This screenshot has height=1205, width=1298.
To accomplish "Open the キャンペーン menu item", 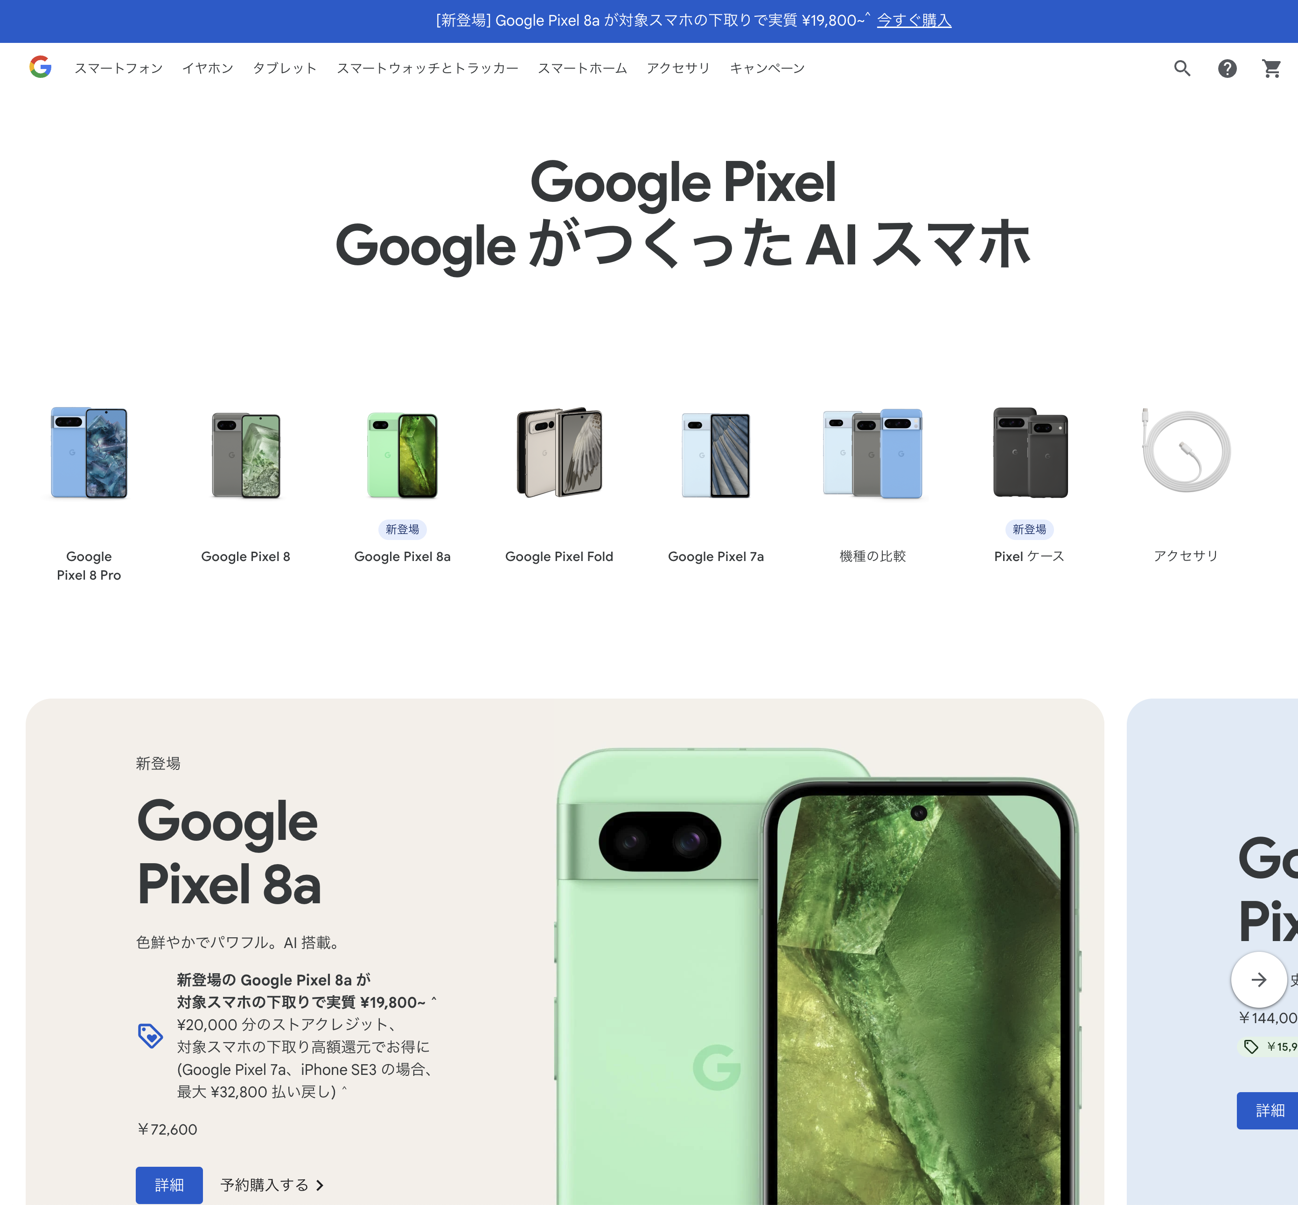I will pos(767,69).
